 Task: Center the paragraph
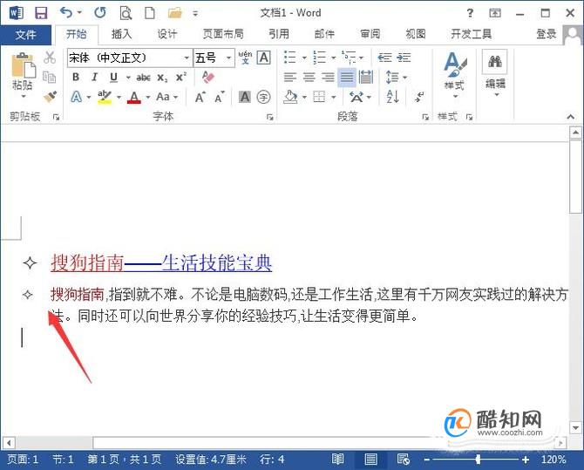tap(309, 78)
